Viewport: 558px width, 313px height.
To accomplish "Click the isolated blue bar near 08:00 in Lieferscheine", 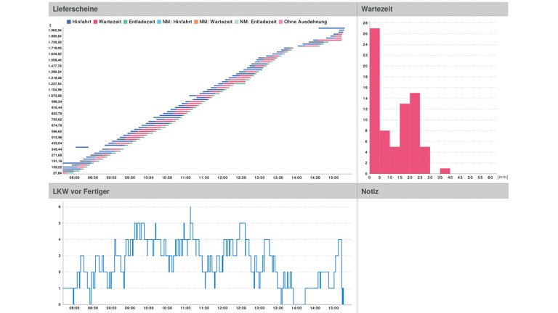I will (82, 147).
